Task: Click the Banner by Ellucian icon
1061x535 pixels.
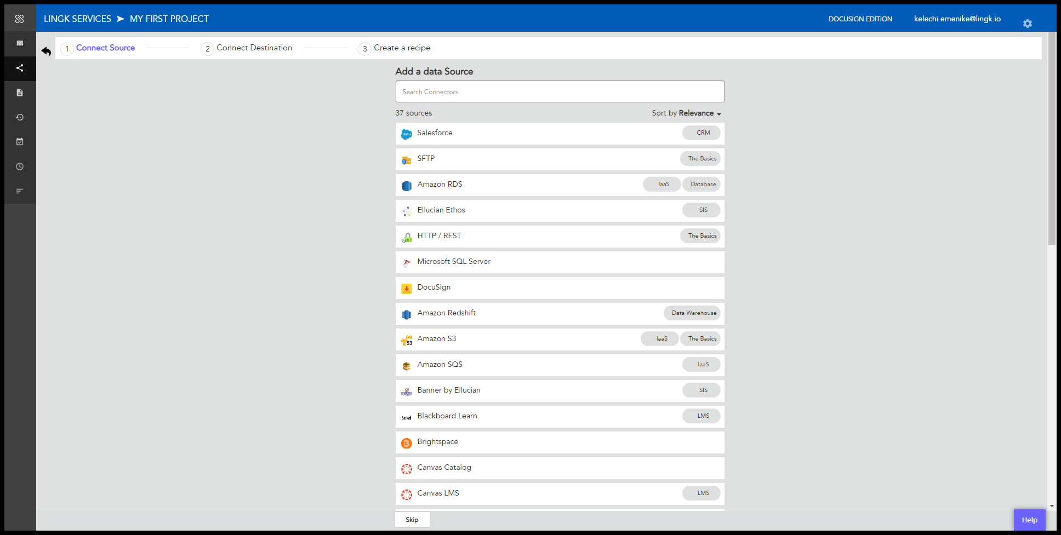Action: click(407, 392)
